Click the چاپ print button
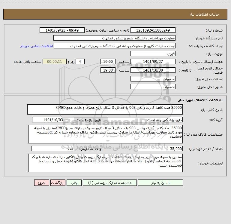The image size is (231, 224). pyautogui.click(x=74, y=183)
